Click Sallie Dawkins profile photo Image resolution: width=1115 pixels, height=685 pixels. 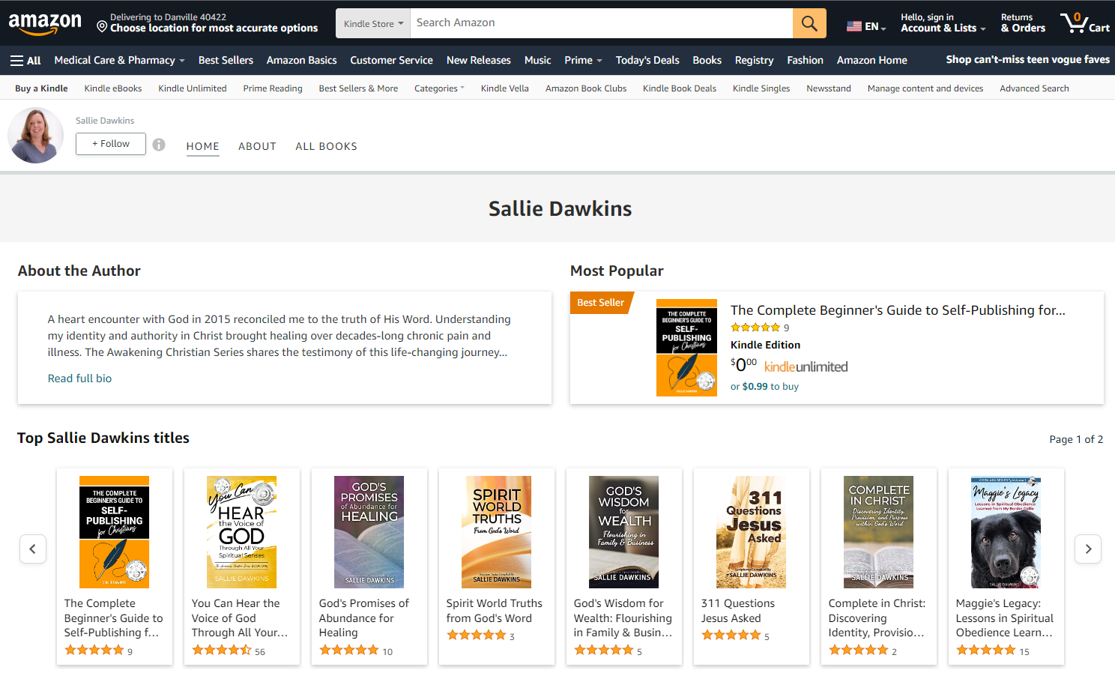pyautogui.click(x=35, y=135)
